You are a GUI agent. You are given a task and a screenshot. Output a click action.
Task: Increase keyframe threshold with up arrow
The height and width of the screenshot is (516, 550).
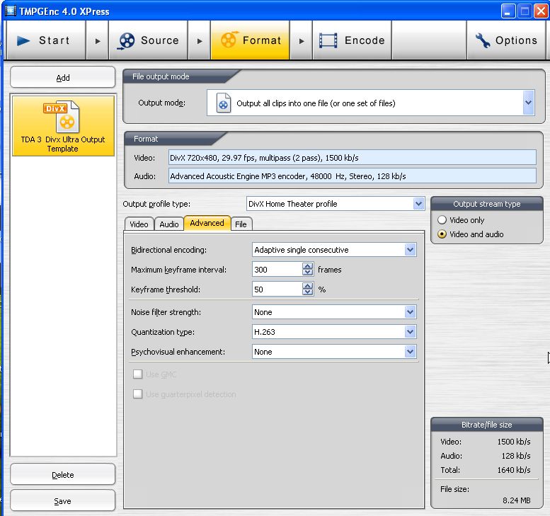[x=308, y=286]
